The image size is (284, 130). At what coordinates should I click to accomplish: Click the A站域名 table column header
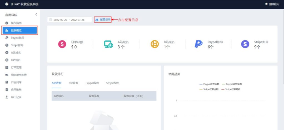(x=59, y=96)
